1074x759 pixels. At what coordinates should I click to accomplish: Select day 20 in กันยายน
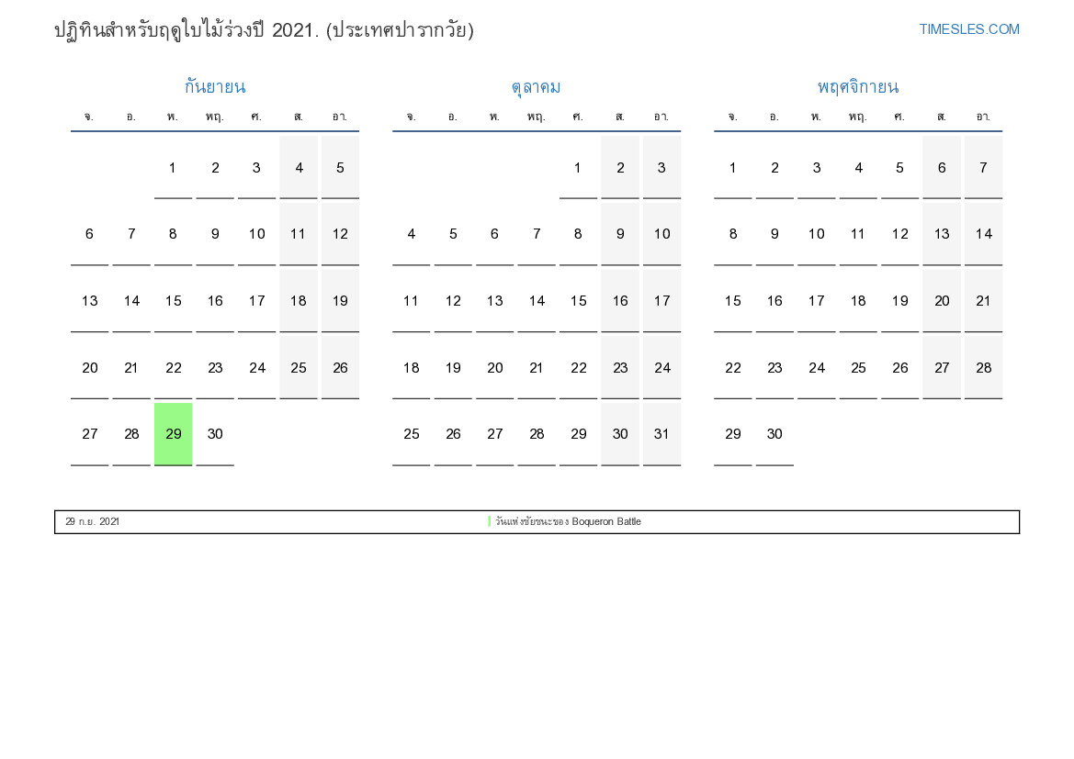click(x=90, y=368)
